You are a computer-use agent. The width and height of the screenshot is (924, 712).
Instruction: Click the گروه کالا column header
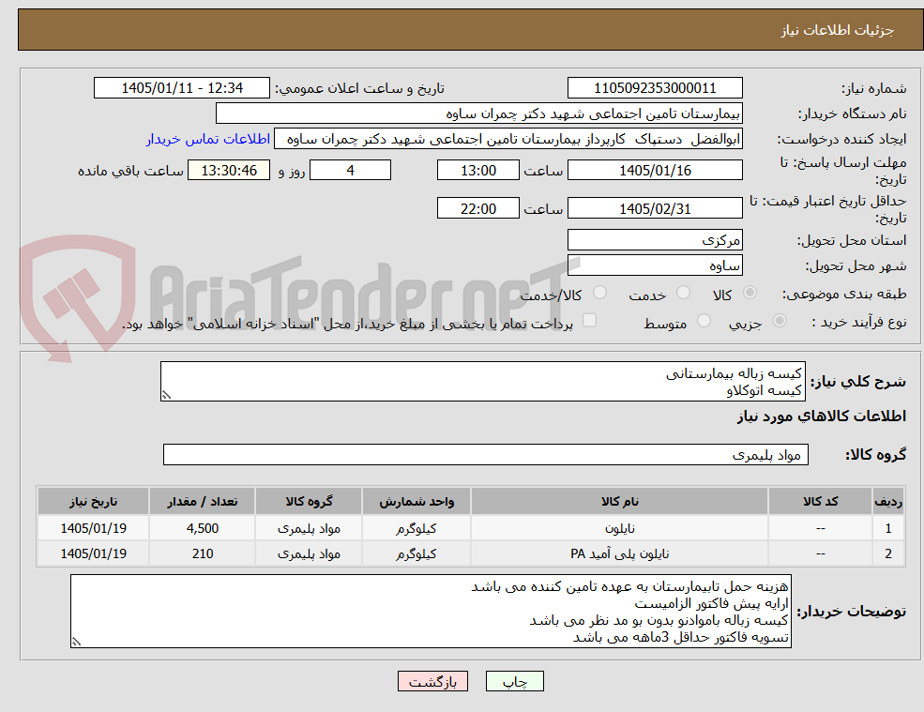309,501
